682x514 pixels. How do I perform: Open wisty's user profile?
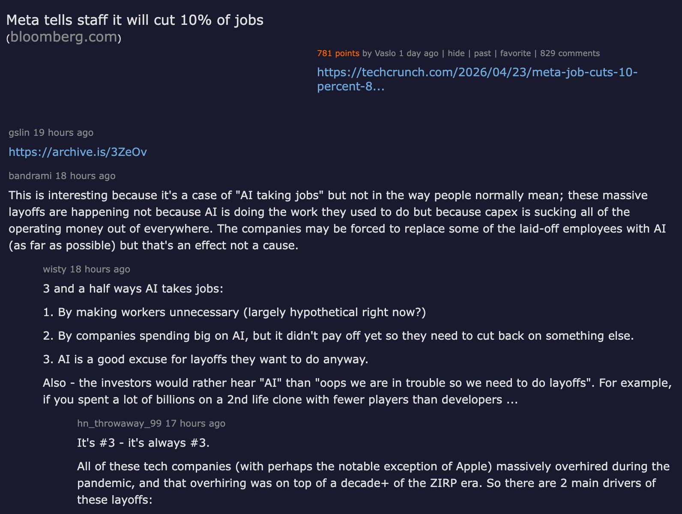click(x=54, y=269)
